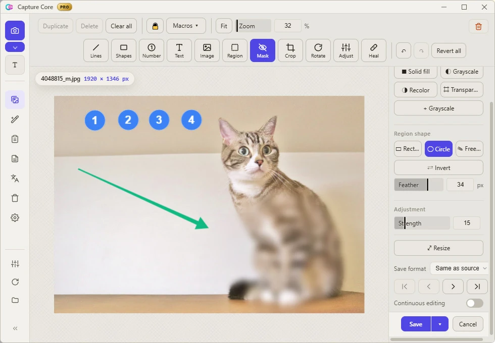The width and height of the screenshot is (495, 343).
Task: Select Free... region shape
Action: coord(469,149)
